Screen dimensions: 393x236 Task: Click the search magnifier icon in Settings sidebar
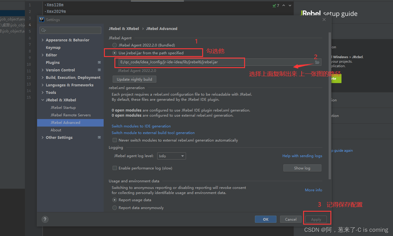click(43, 30)
